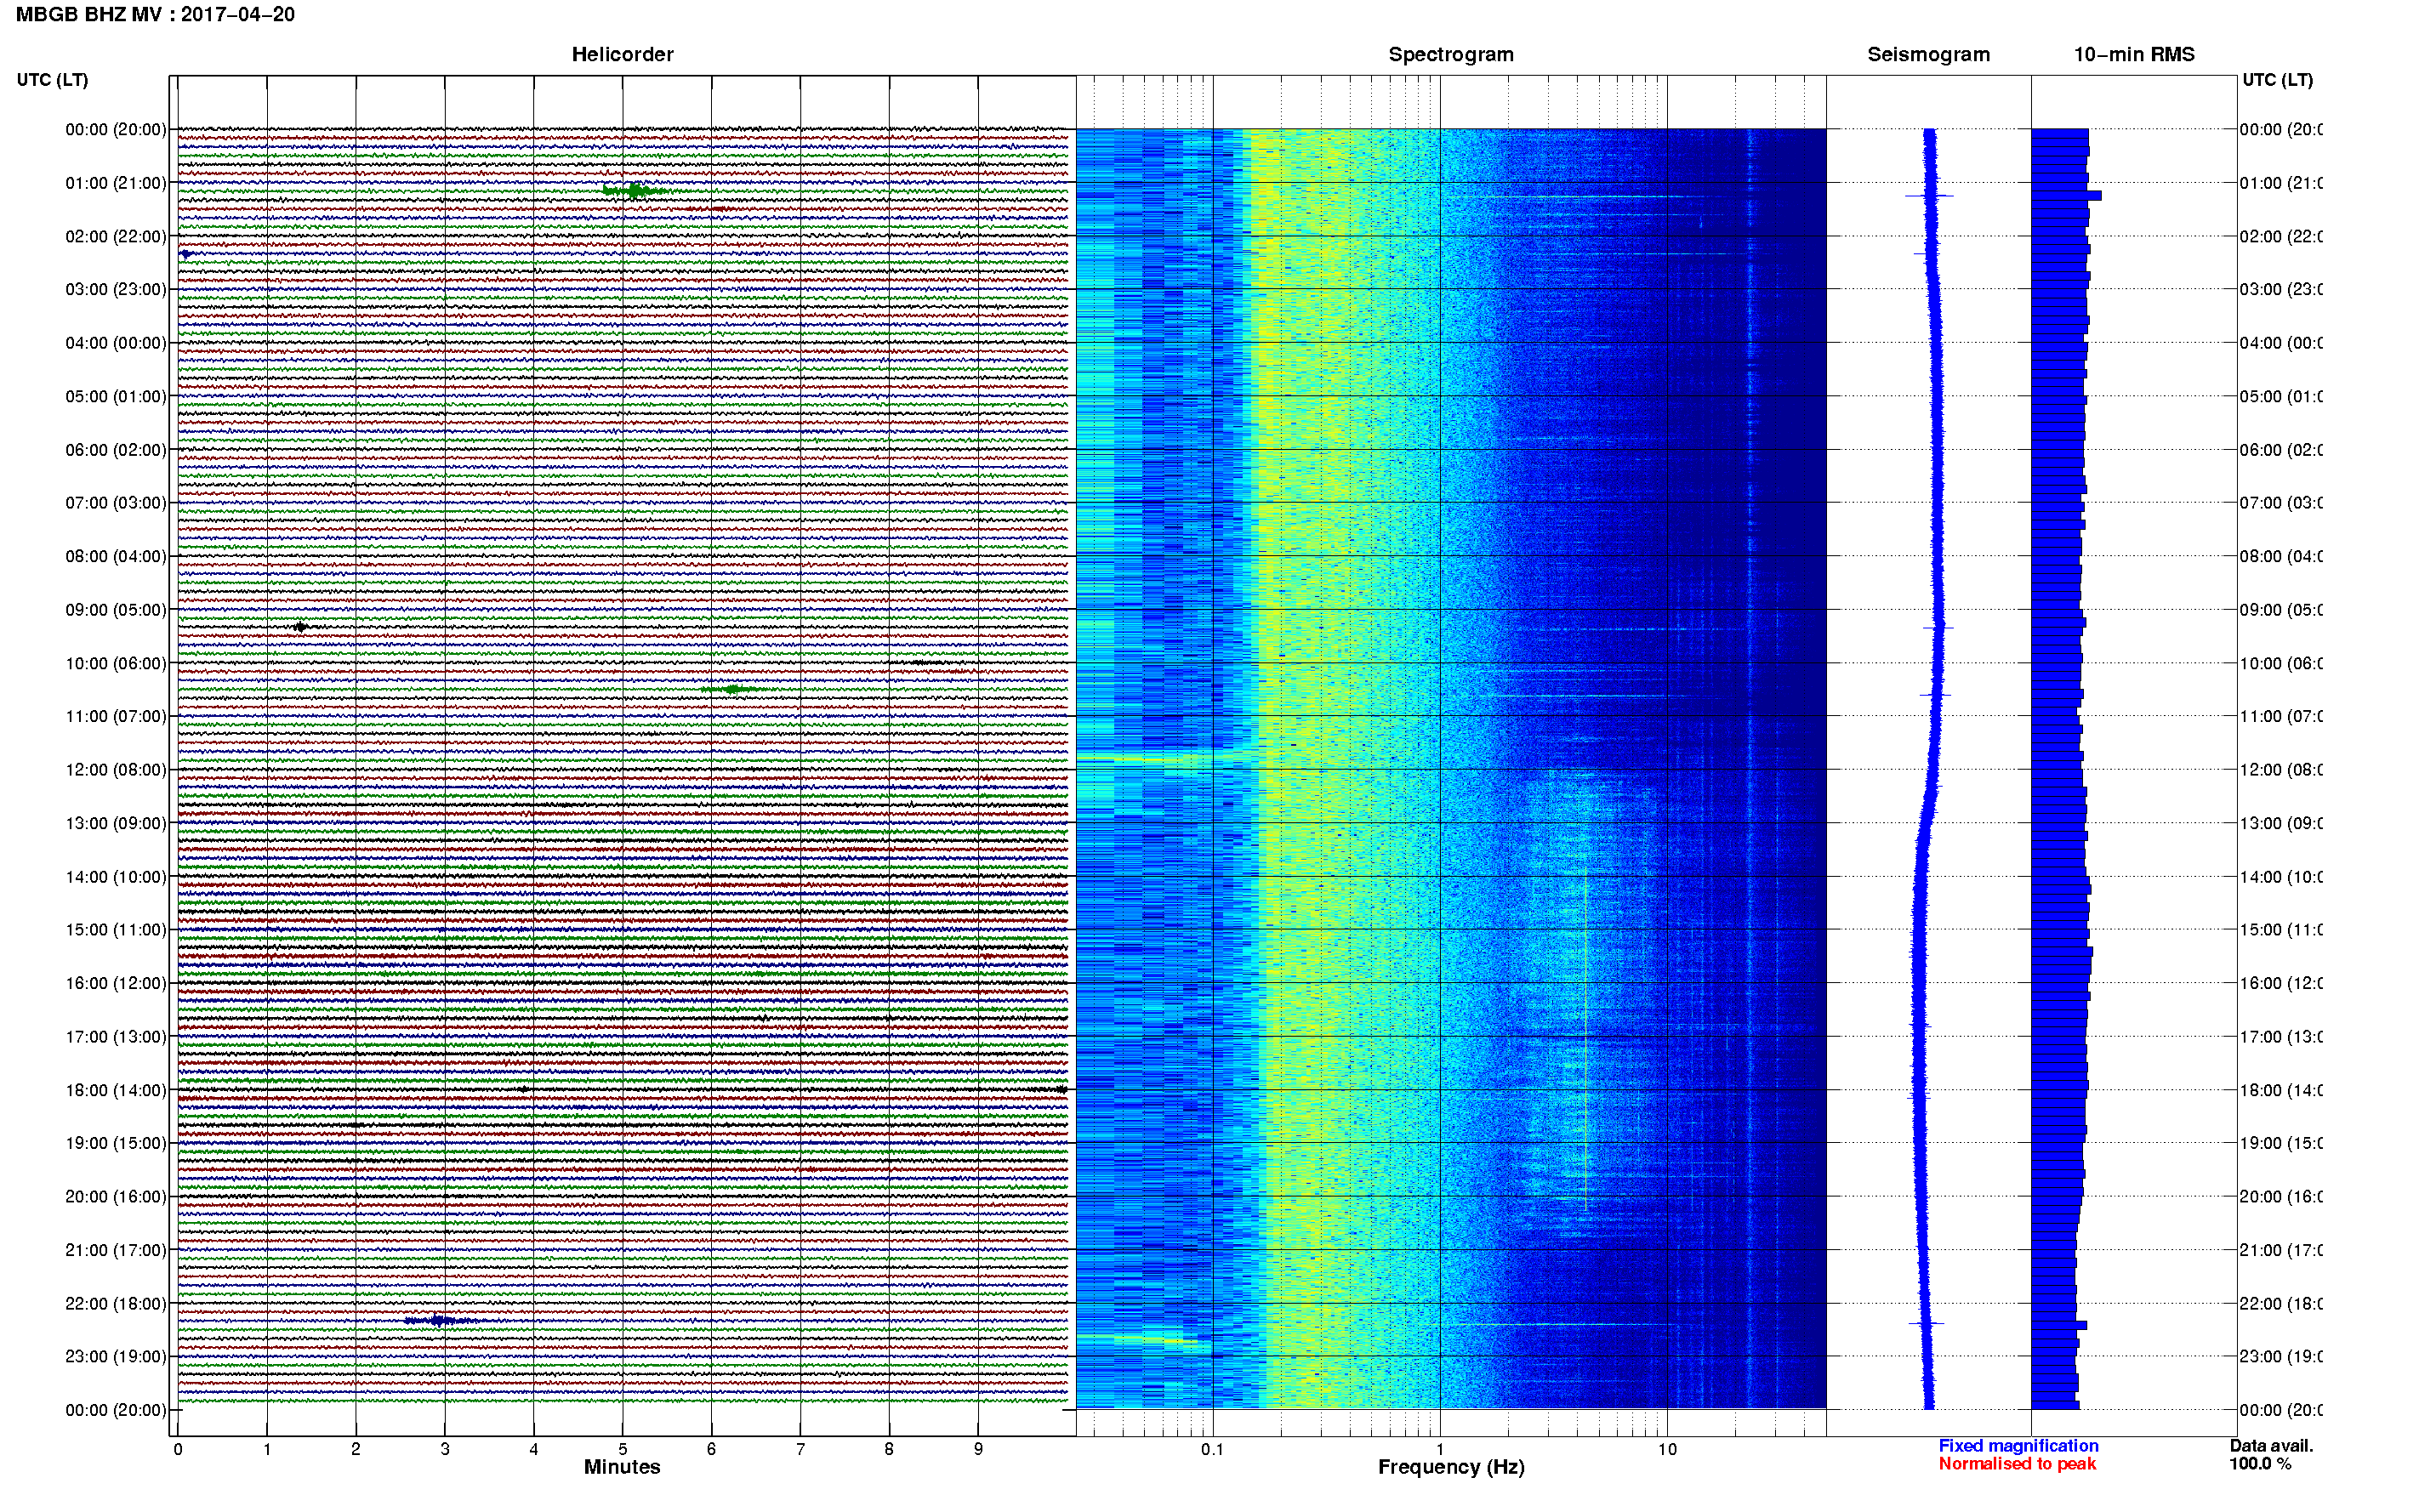Click the left '22:00 (18:00)' time label
This screenshot has height=1512, width=2419.
[x=116, y=1303]
